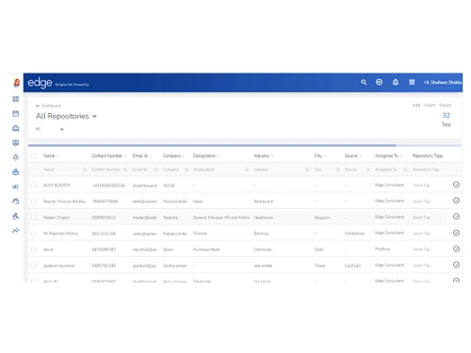The image size is (471, 353).
Task: Open the calendar icon in the sidebar
Action: click(16, 114)
